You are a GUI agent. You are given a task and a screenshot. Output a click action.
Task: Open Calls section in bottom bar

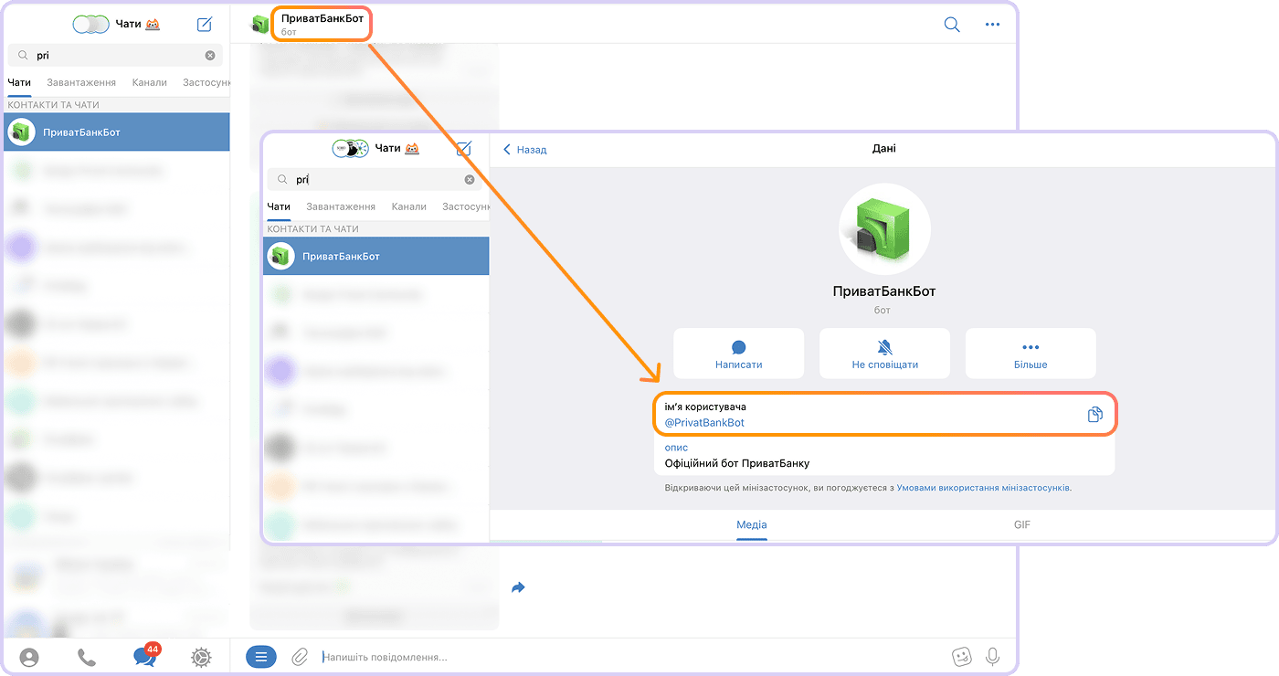click(x=87, y=657)
